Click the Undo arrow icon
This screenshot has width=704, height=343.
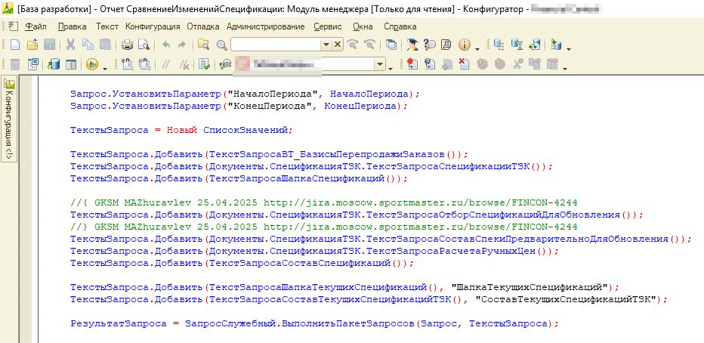tap(165, 45)
